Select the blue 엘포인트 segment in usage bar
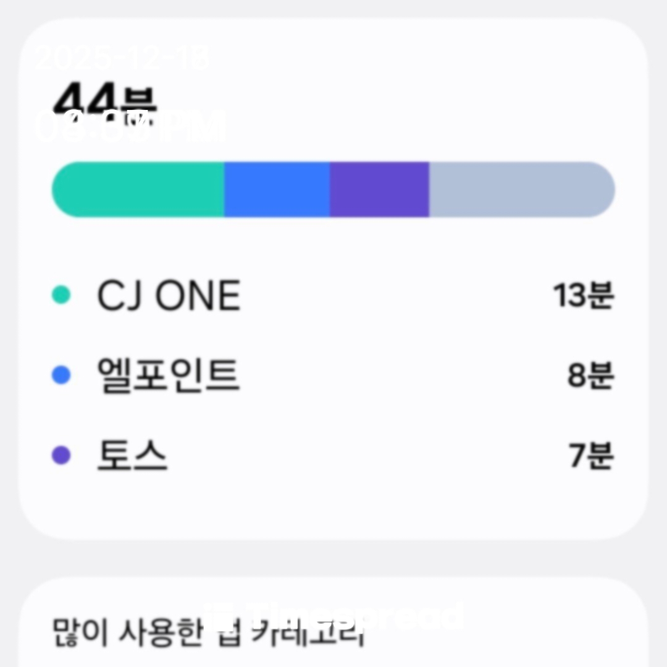667x667 pixels. [277, 190]
